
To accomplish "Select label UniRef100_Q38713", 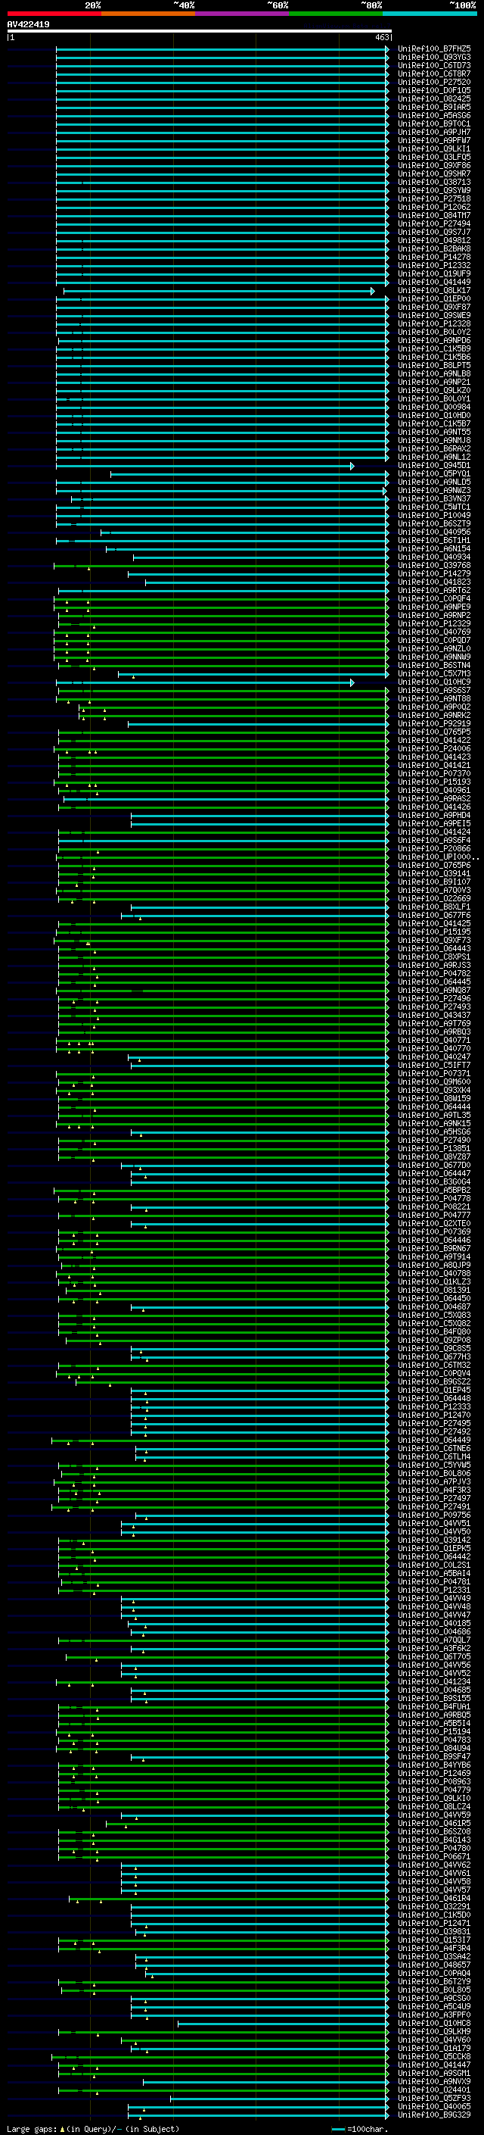I will (433, 182).
